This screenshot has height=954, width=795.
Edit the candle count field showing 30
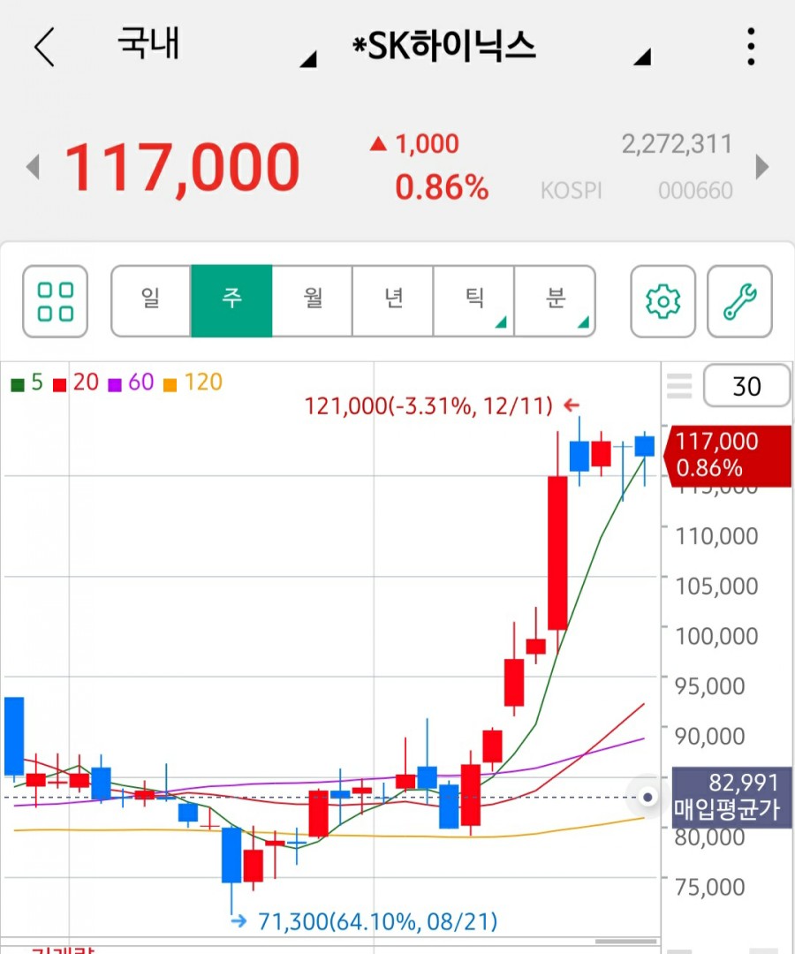point(747,386)
